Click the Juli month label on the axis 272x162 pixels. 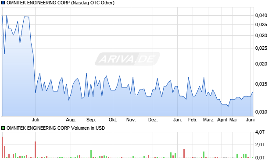(x=36, y=120)
